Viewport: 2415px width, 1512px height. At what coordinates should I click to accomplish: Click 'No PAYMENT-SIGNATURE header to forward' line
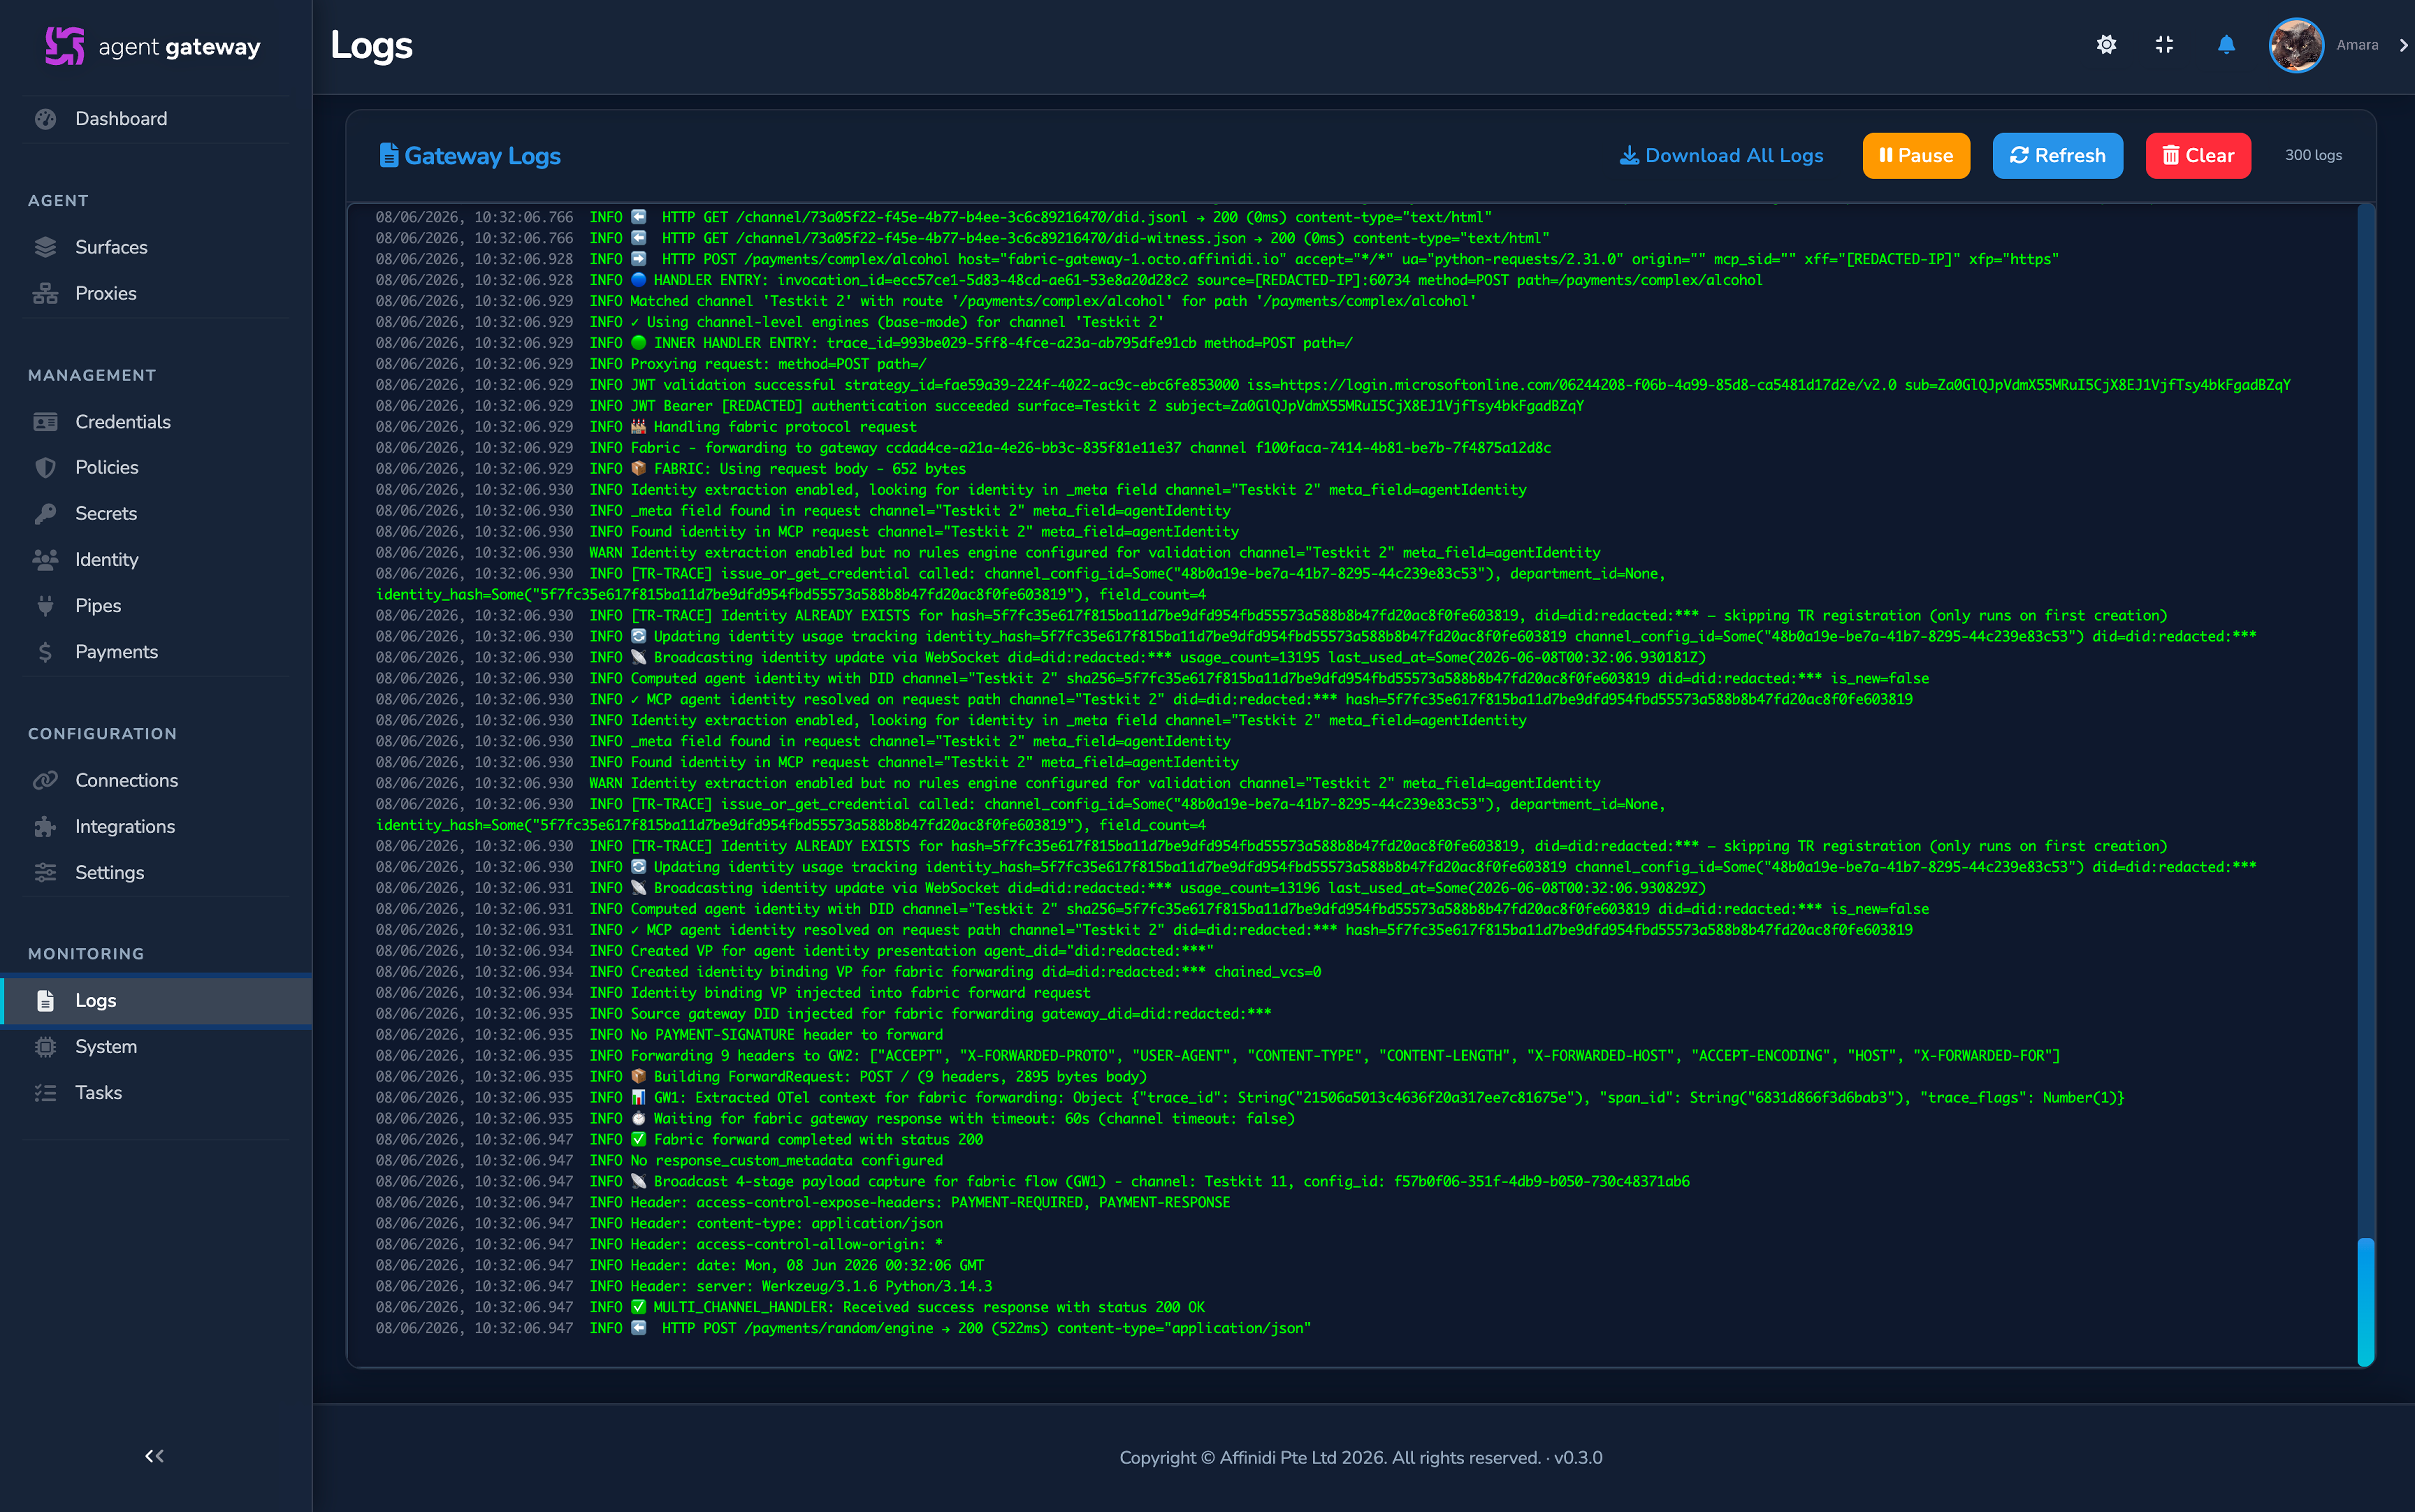(659, 1035)
